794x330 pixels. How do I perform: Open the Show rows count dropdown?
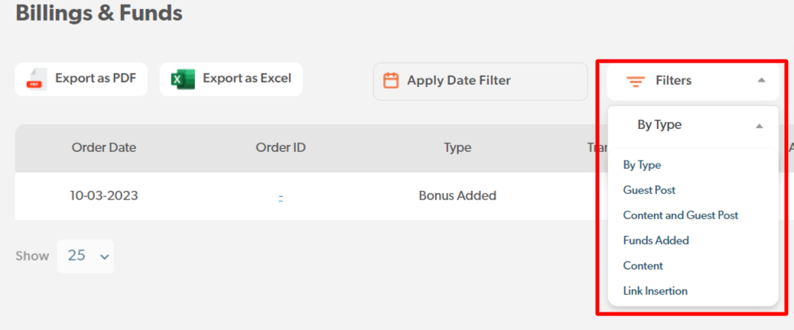(x=86, y=257)
